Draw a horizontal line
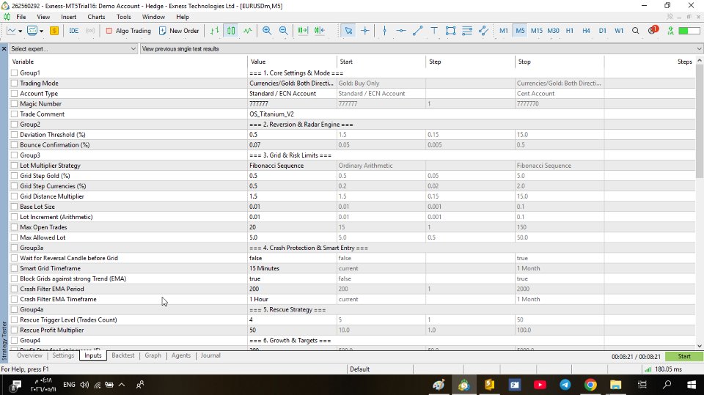This screenshot has height=395, width=704. coord(401,31)
